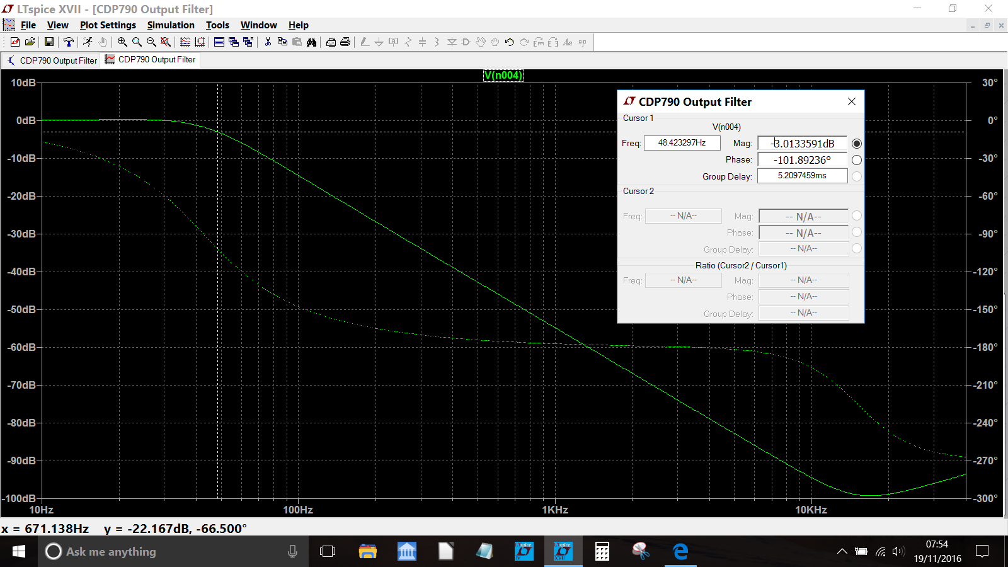Click the 0dB left axis label
This screenshot has width=1008, height=567.
pos(26,120)
